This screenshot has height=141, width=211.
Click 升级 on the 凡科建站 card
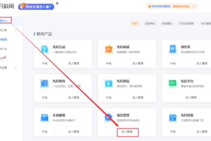pos(109,97)
